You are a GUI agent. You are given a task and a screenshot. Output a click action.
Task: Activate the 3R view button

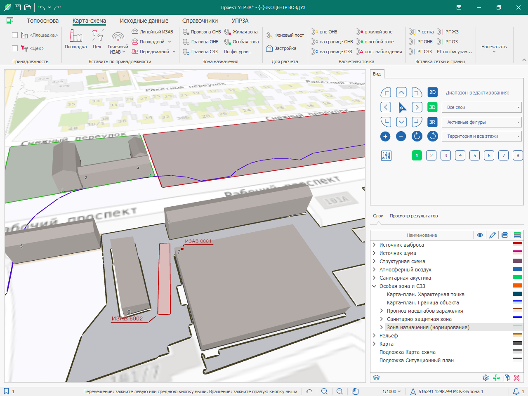click(x=432, y=122)
